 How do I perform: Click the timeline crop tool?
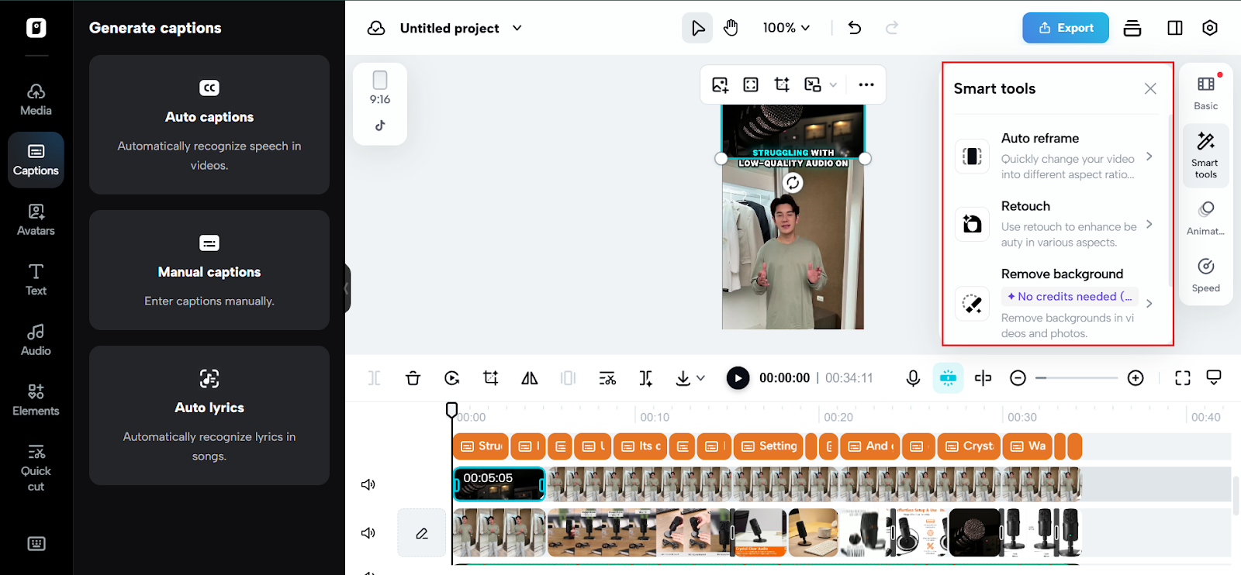(490, 378)
